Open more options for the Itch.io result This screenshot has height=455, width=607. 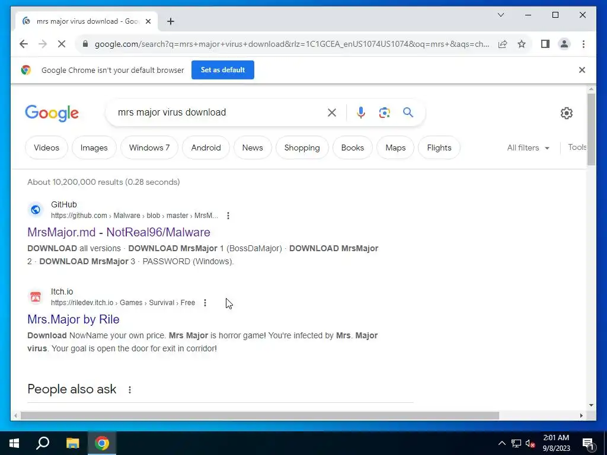coord(205,303)
